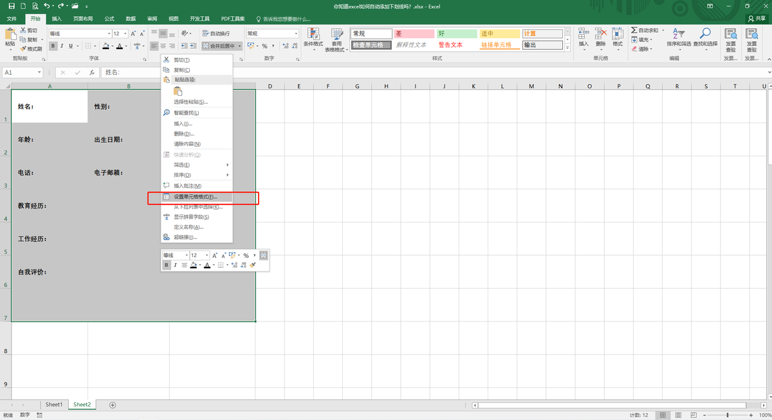Click the Save icon in quick access toolbar
Viewport: 772px width, 420px height.
[x=12, y=6]
